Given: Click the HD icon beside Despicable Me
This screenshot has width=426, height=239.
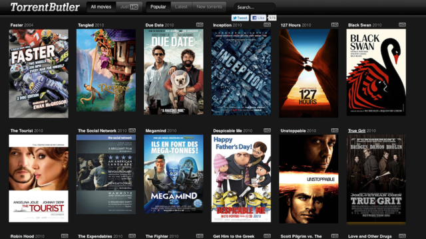Looking at the screenshot, I should [x=267, y=130].
